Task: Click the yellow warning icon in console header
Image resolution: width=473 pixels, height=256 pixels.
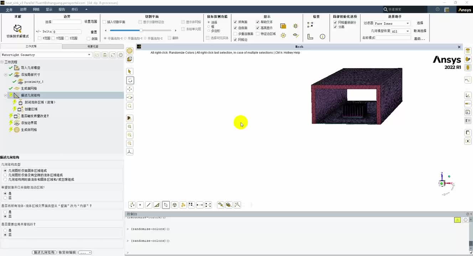Action: [457, 220]
